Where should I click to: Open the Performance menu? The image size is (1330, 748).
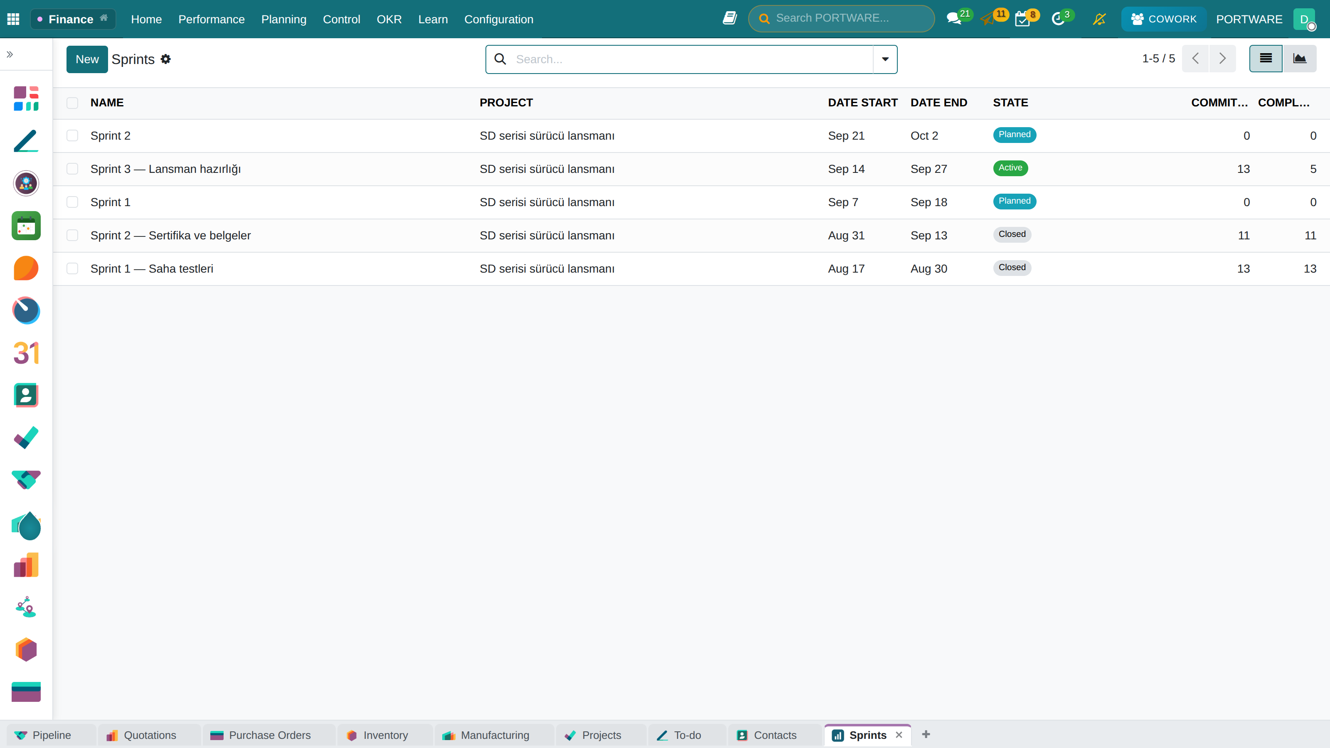[x=211, y=19]
